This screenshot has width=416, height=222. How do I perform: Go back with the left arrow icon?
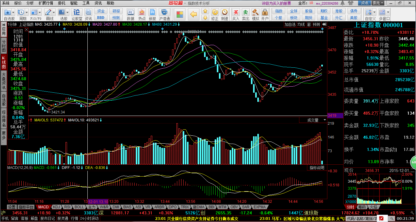tap(194, 14)
